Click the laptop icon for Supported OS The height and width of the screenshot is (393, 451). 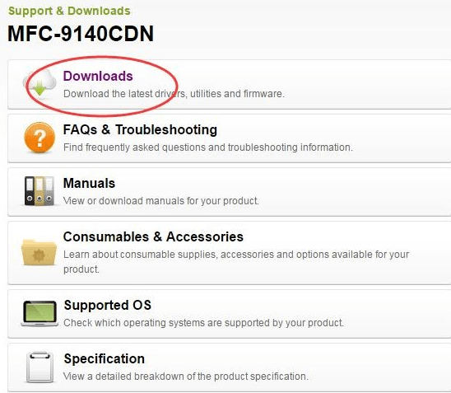pos(40,313)
